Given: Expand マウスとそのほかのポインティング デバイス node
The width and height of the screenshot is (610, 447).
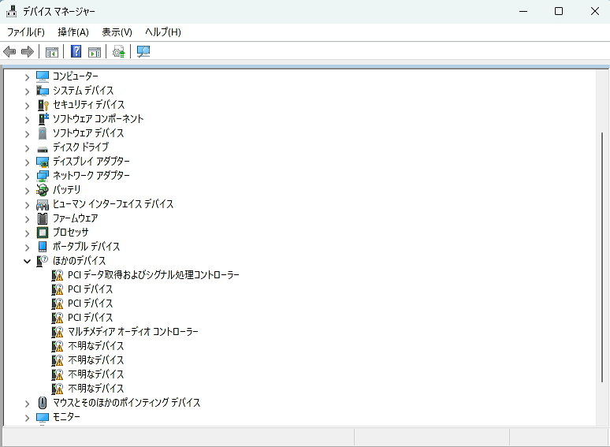Looking at the screenshot, I should [27, 404].
